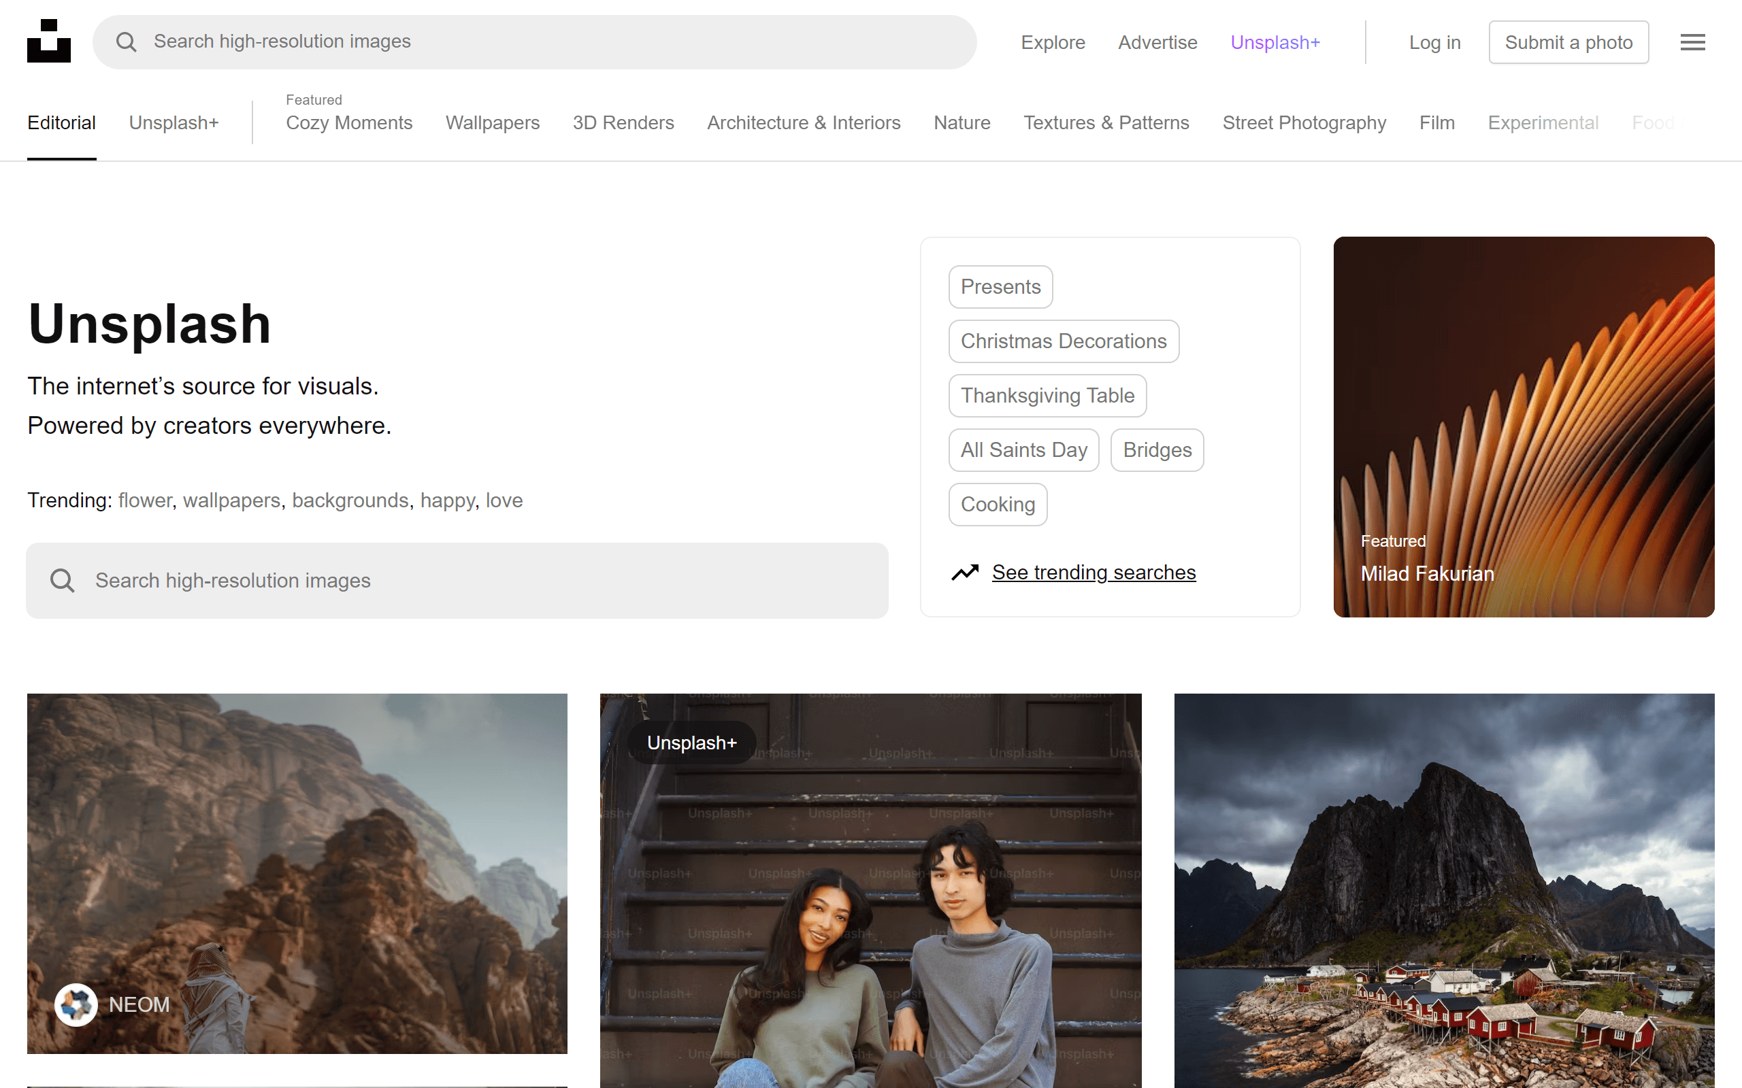Switch to the Unsplash+ tab
The image size is (1742, 1088).
coord(174,123)
